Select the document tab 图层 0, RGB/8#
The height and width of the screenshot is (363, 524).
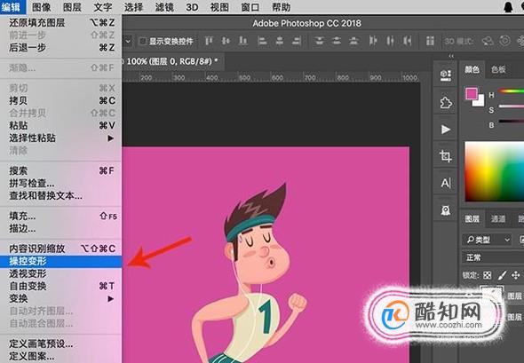172,61
